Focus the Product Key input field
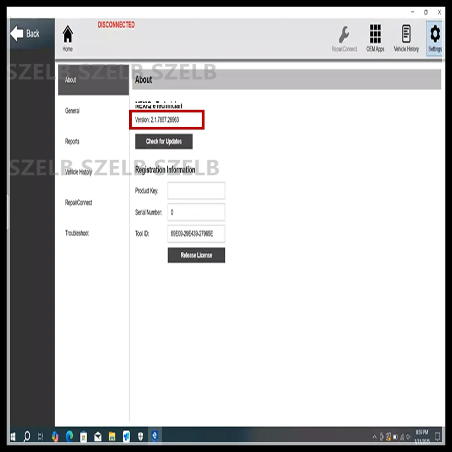The height and width of the screenshot is (452, 452). pyautogui.click(x=196, y=191)
